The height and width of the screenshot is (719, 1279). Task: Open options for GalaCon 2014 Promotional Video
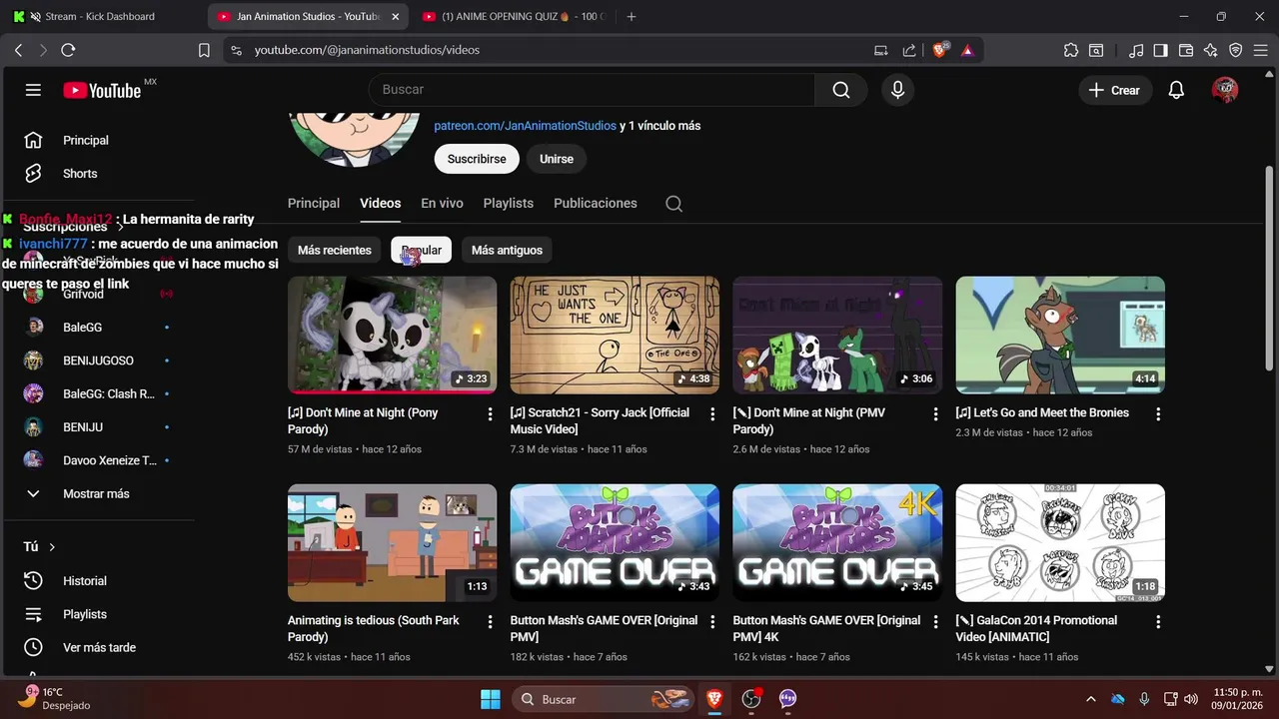tap(1158, 621)
